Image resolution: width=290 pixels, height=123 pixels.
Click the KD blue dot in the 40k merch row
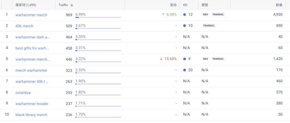[x=184, y=26]
